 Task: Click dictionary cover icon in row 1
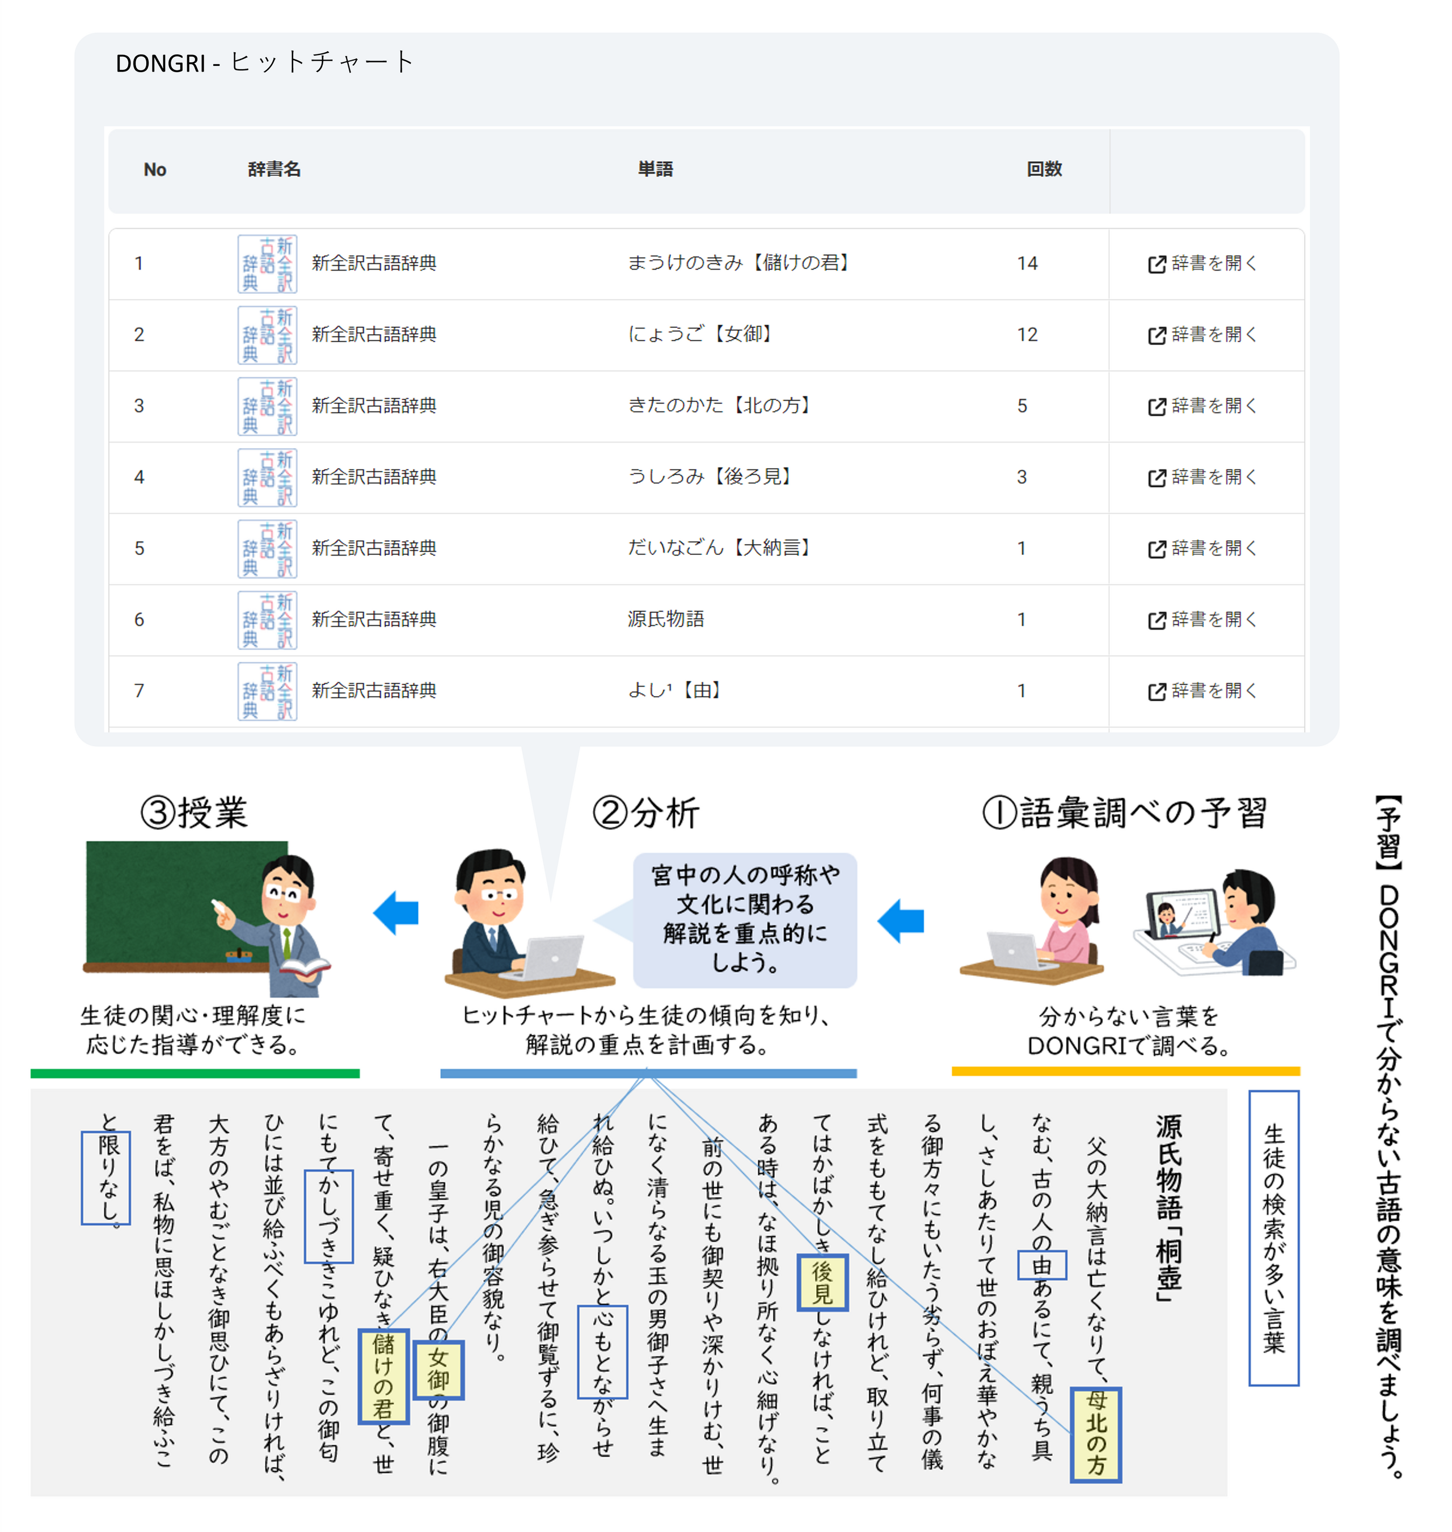pyautogui.click(x=267, y=264)
